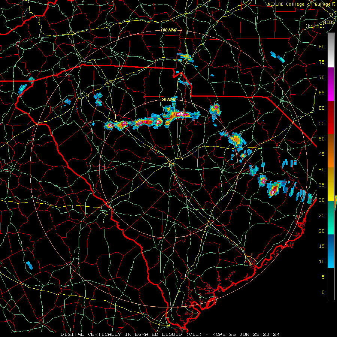The height and width of the screenshot is (337, 337).
Task: Select the 35 value on the color scale
Action: click(322, 185)
